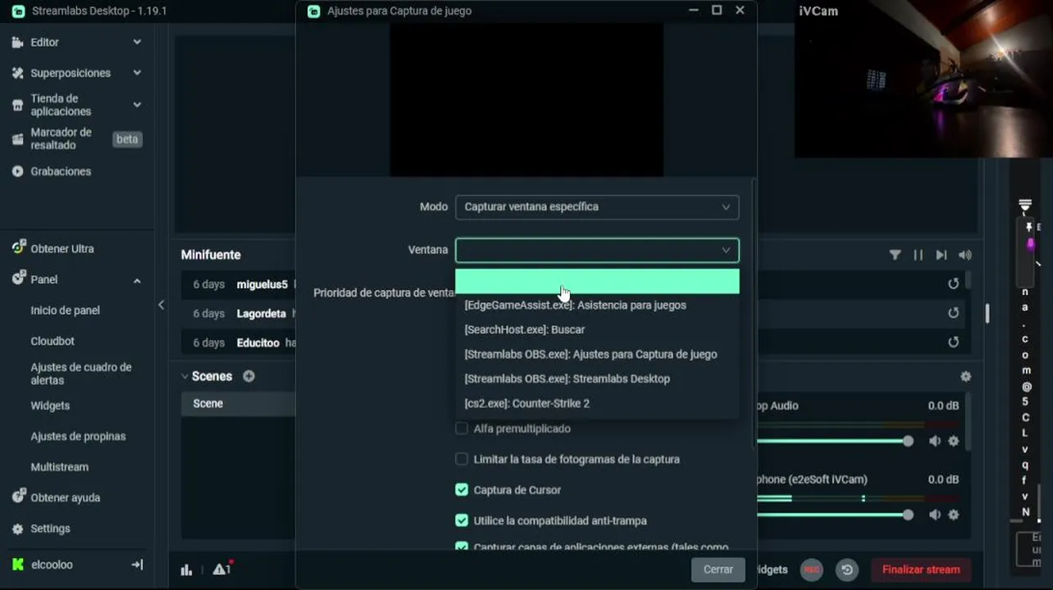Open Cloudbot in the sidebar
The height and width of the screenshot is (590, 1053).
coord(52,341)
